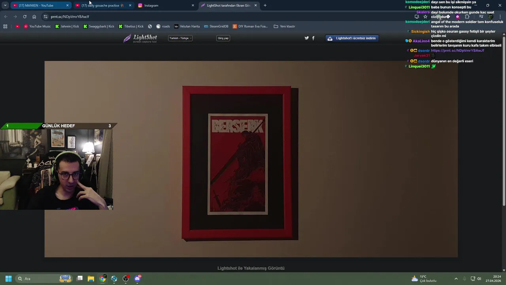Open Chrome from the taskbar
This screenshot has width=506, height=285.
point(103,279)
